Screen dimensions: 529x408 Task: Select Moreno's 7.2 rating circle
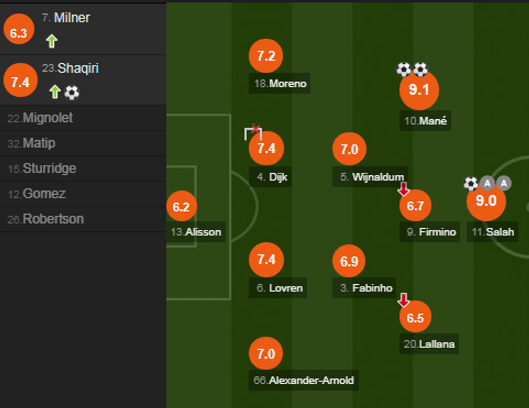click(x=266, y=56)
